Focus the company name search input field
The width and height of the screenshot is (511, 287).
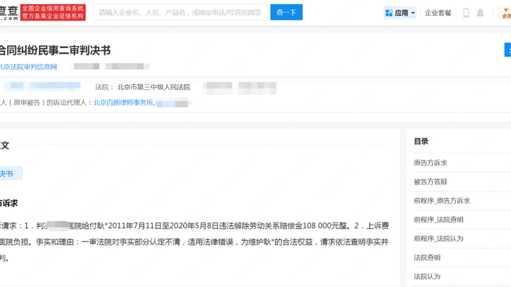(x=182, y=12)
